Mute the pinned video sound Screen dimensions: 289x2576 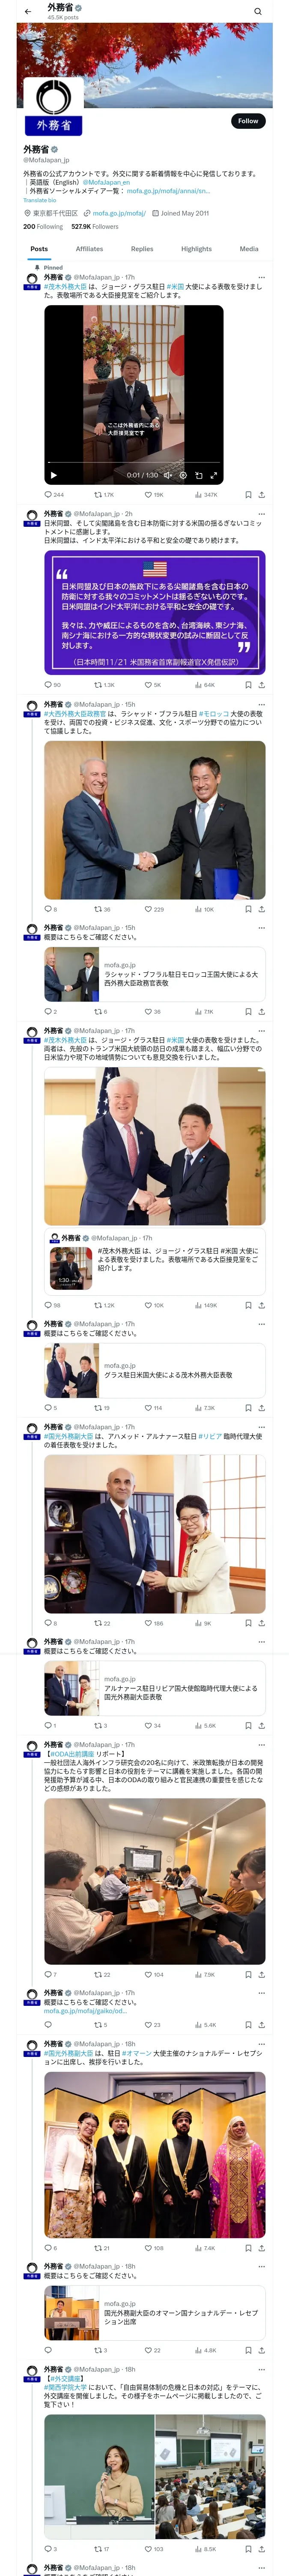coord(167,475)
